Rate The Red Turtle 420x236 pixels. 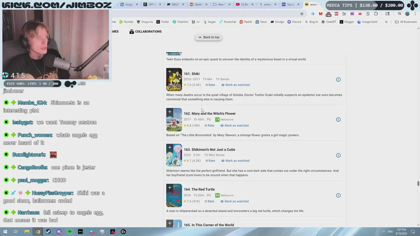209,201
